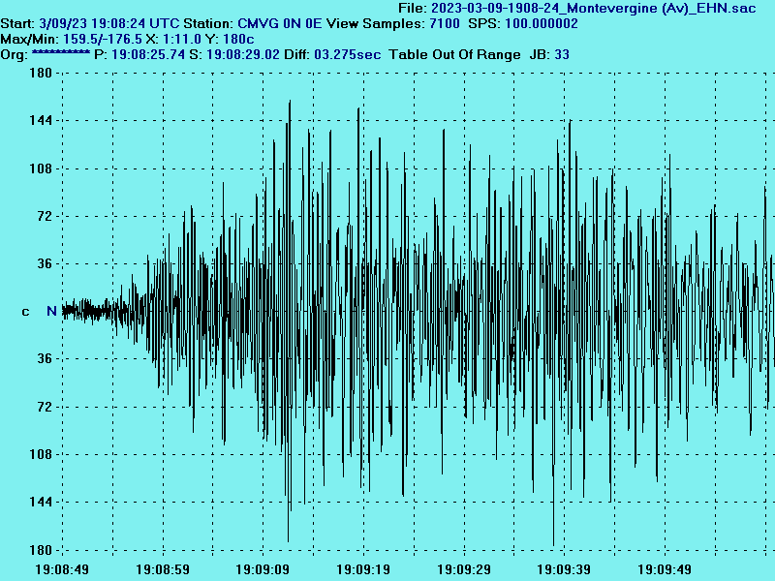Click the lower 108 amplitude axis label
Image resolution: width=775 pixels, height=581 pixels.
click(x=41, y=454)
